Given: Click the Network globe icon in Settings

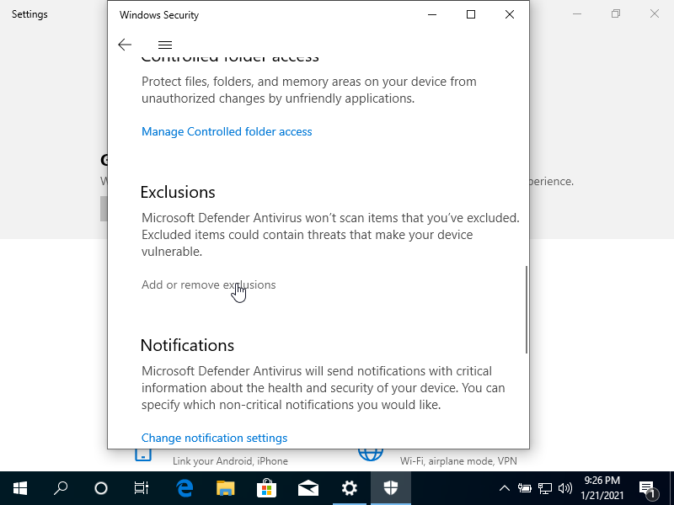Looking at the screenshot, I should (x=371, y=455).
